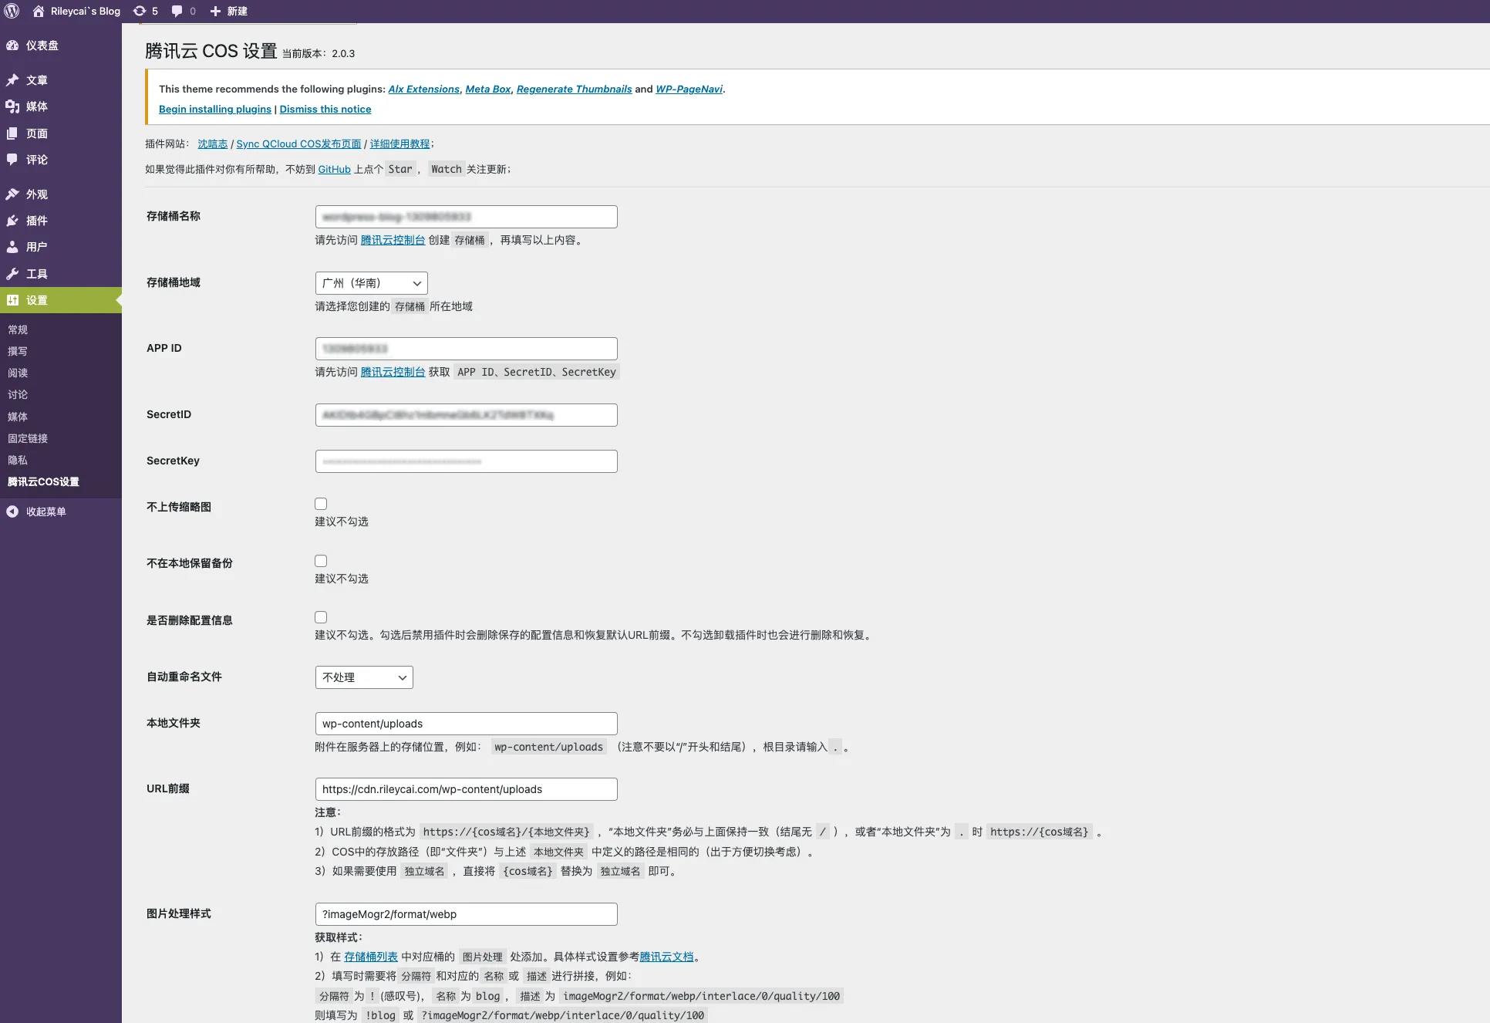Click the 用户 user icon
Viewport: 1490px width, 1023px height.
click(x=12, y=247)
